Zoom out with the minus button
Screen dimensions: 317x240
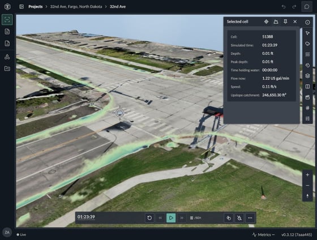pos(307,186)
